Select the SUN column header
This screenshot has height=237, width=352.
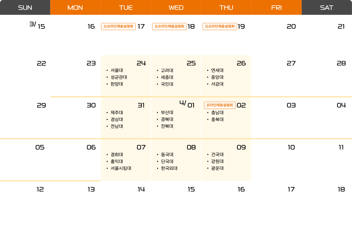25,7
